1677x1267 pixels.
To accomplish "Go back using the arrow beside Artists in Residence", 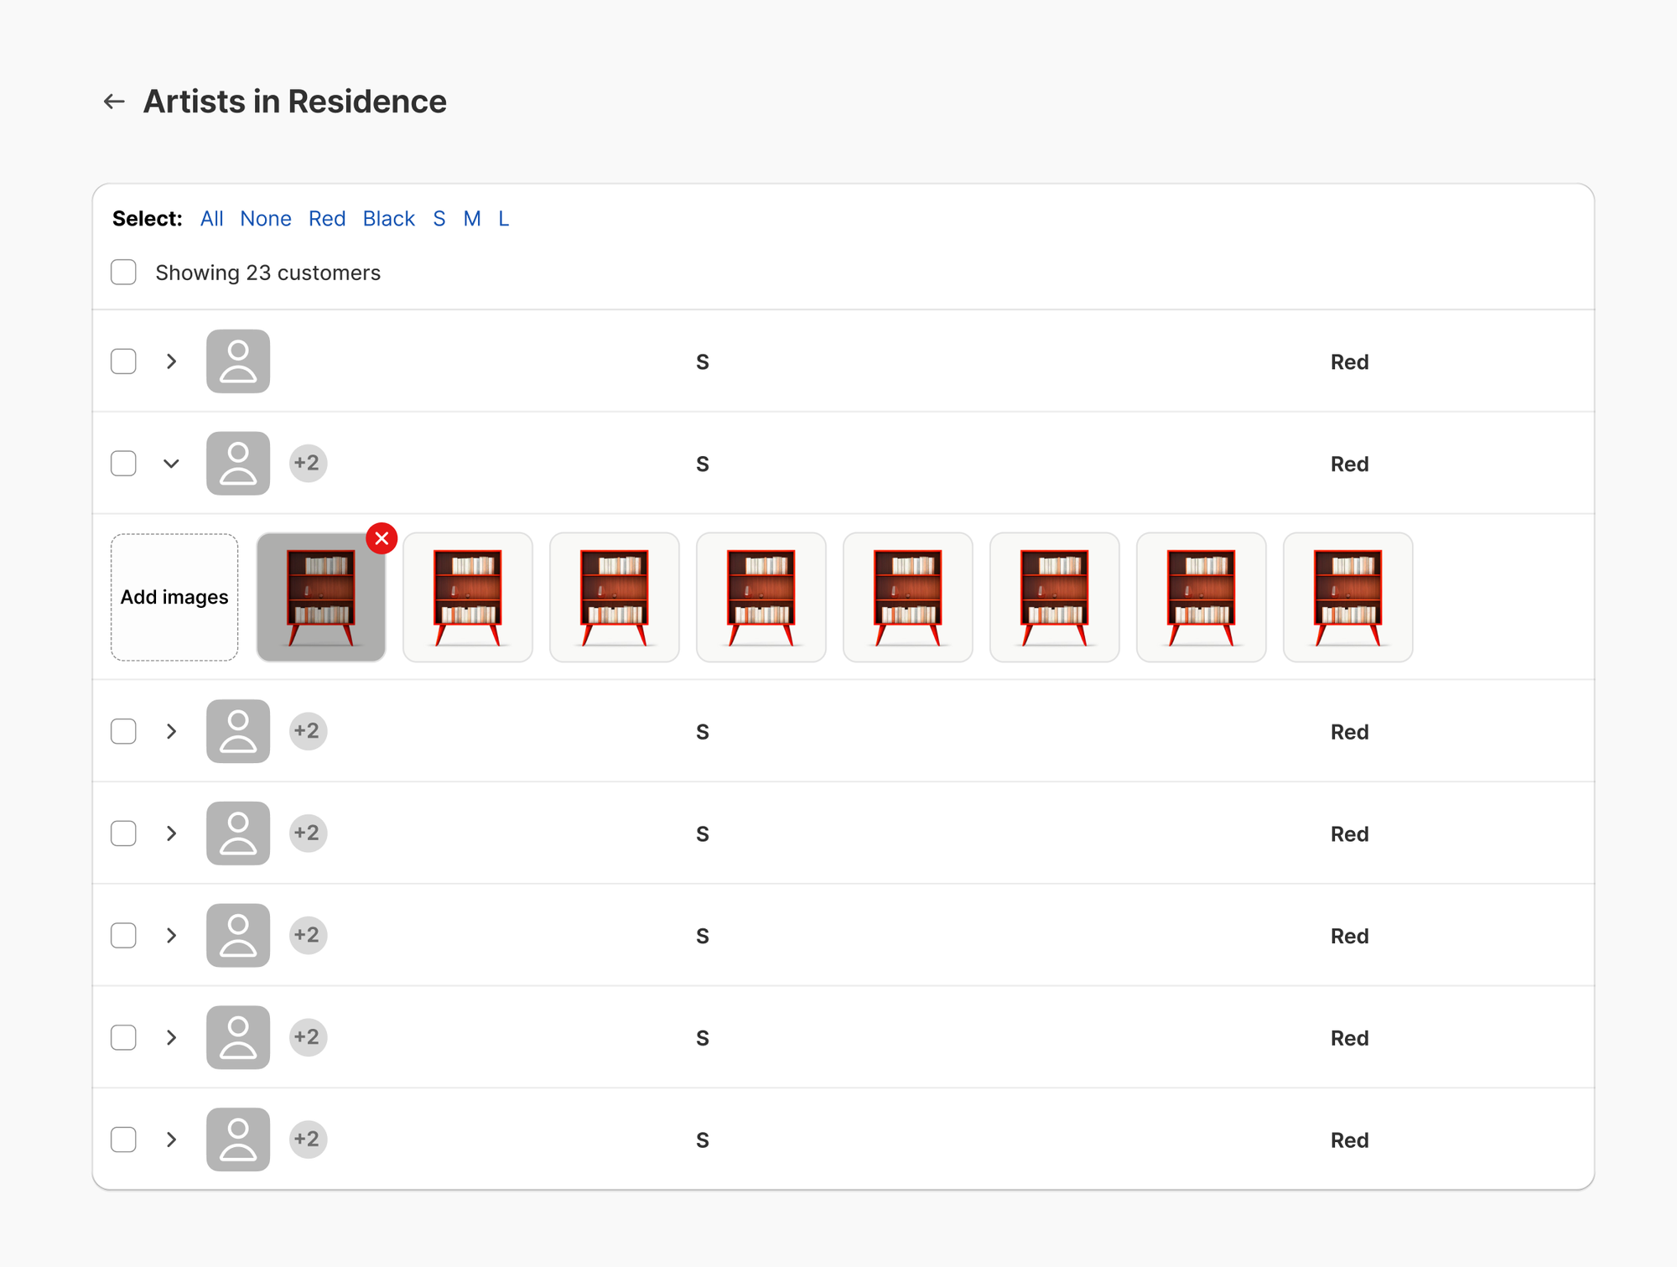I will [114, 101].
